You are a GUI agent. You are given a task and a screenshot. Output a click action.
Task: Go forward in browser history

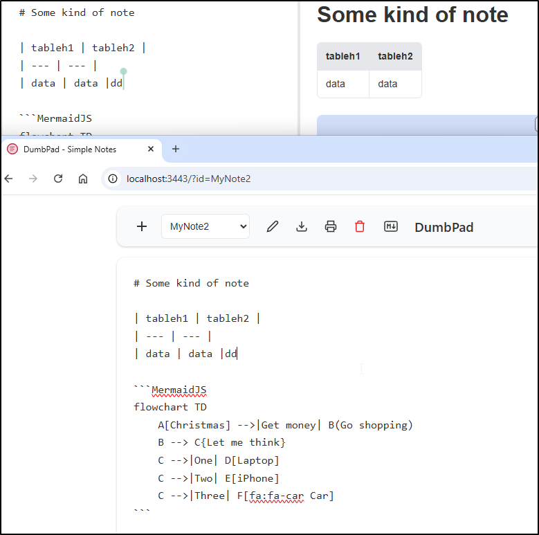(33, 179)
